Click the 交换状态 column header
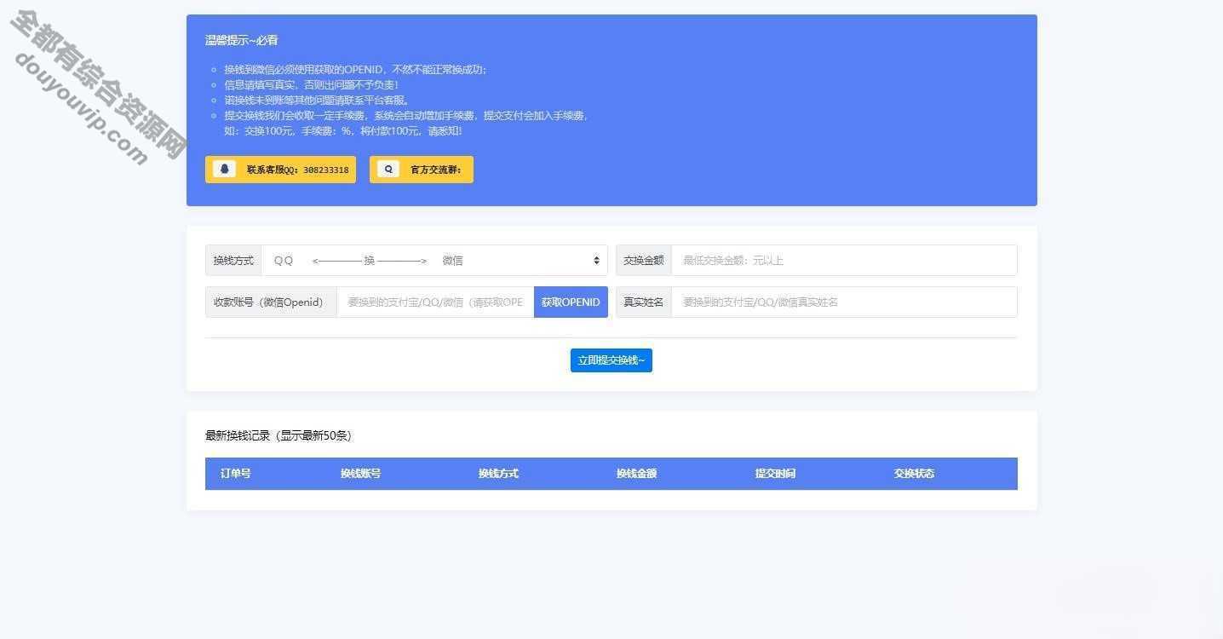The height and width of the screenshot is (639, 1223). coord(914,474)
